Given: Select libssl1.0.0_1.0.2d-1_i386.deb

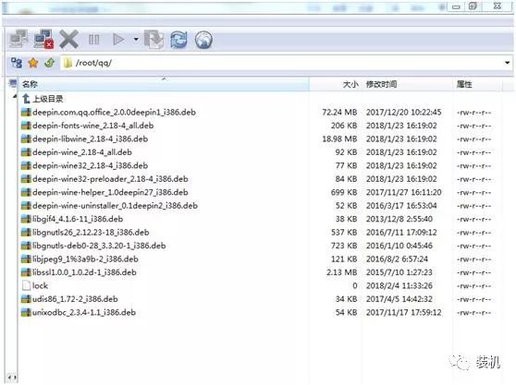Looking at the screenshot, I should tap(84, 272).
